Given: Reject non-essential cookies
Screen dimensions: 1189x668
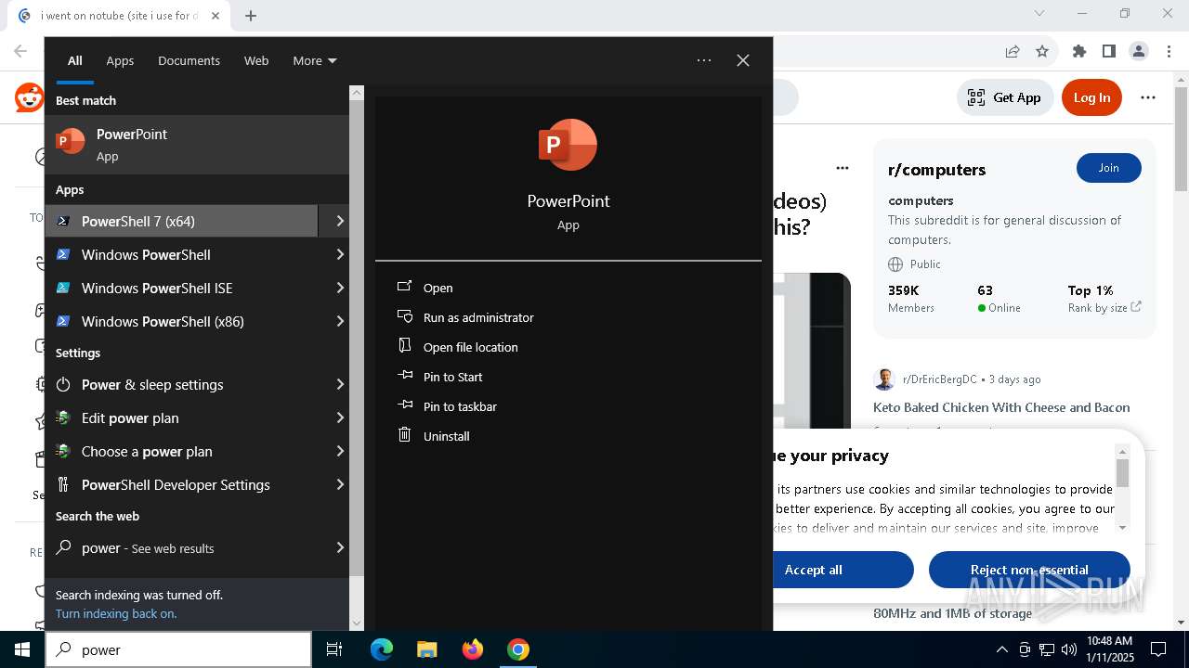Looking at the screenshot, I should (1029, 570).
